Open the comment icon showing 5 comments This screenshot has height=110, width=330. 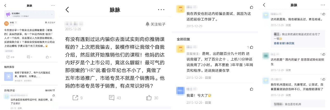coord(28,57)
